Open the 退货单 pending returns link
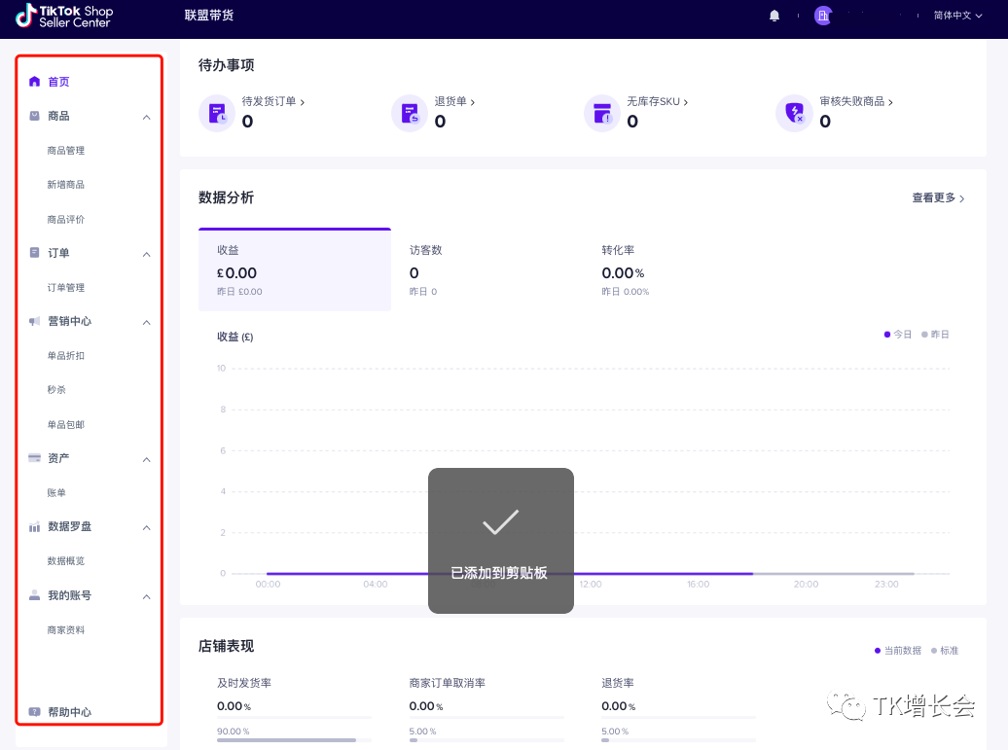Viewport: 1008px width, 750px height. click(x=450, y=100)
